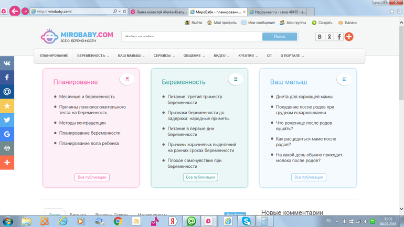Open the Odnoklassniki icon in site header
The width and height of the screenshot is (404, 227).
pyautogui.click(x=329, y=37)
